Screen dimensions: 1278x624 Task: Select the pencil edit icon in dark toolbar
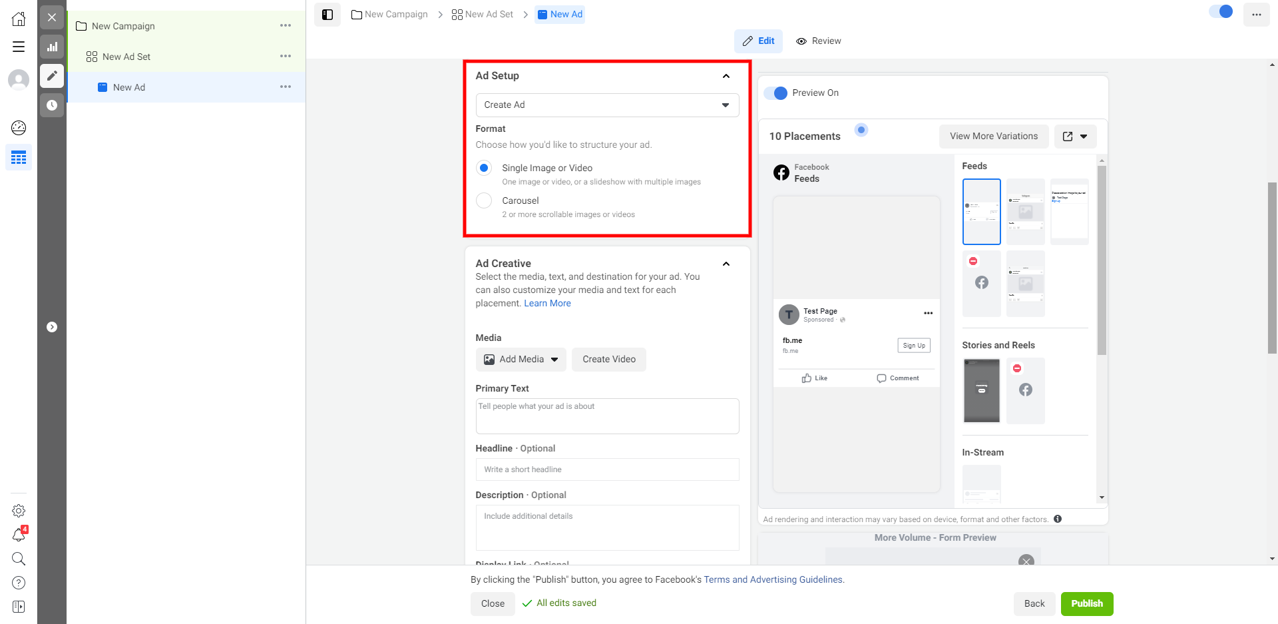(x=52, y=76)
